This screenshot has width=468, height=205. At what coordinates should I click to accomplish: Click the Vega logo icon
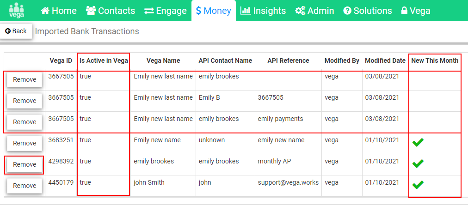16,11
